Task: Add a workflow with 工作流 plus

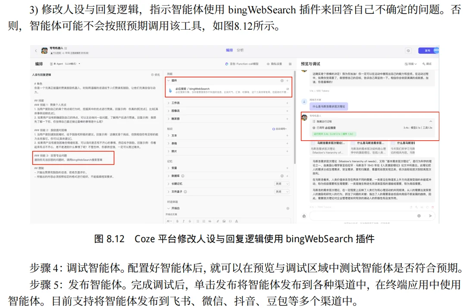Action: coord(288,103)
